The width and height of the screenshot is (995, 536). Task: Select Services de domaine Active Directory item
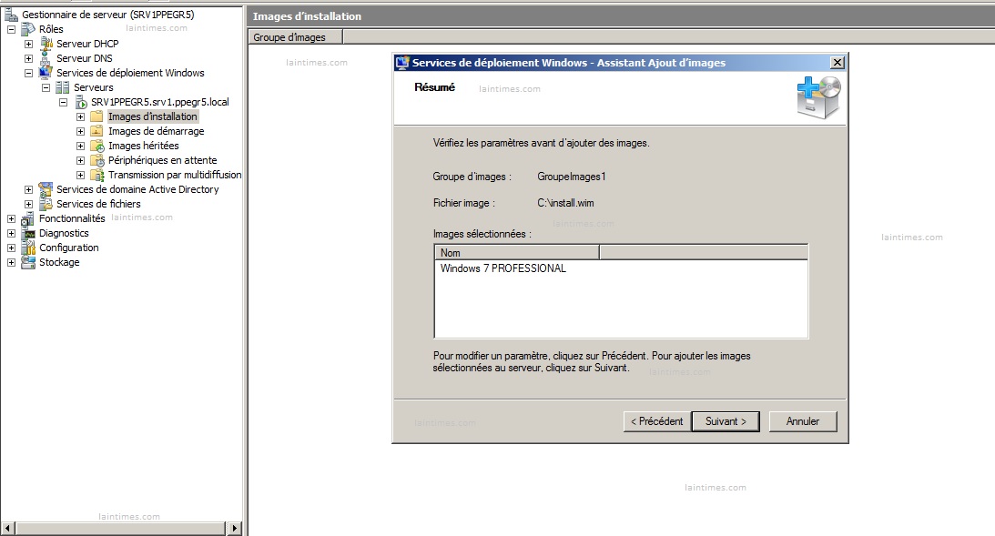click(137, 189)
